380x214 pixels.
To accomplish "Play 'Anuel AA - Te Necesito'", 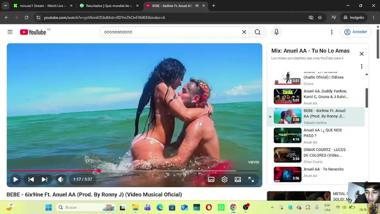I will pos(316,174).
